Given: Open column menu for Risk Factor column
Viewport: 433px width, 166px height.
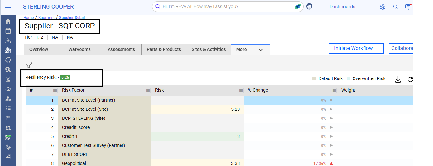Looking at the screenshot, I should 148,90.
